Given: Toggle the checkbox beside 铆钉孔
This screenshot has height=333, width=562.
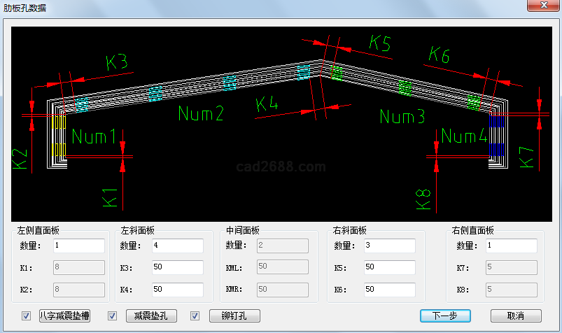Looking at the screenshot, I should 195,316.
